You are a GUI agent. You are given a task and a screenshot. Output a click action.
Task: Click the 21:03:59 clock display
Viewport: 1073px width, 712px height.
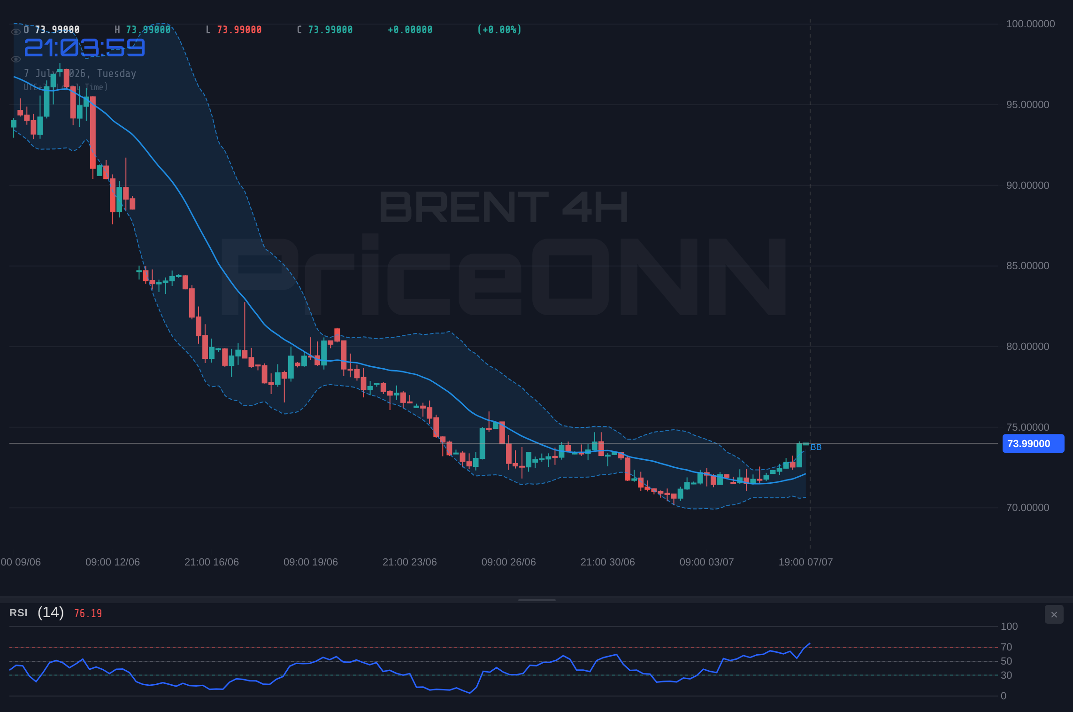84,48
